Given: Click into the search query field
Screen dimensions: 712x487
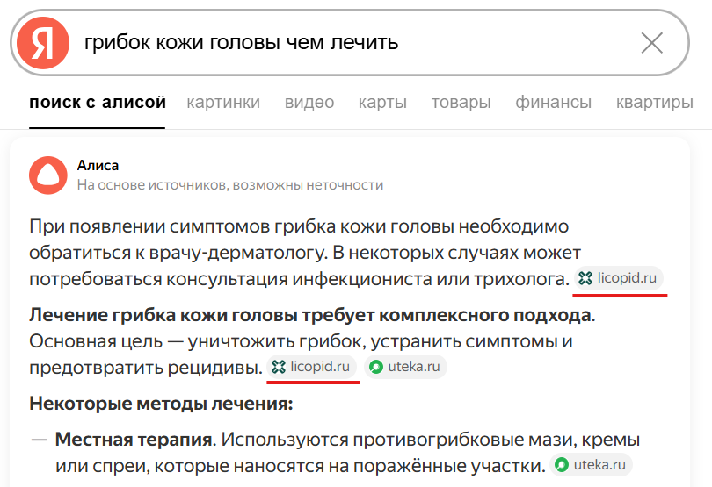Looking at the screenshot, I should [352, 42].
